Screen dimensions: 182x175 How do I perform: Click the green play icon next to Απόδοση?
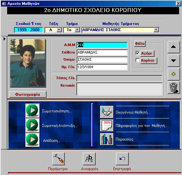(x=32, y=140)
